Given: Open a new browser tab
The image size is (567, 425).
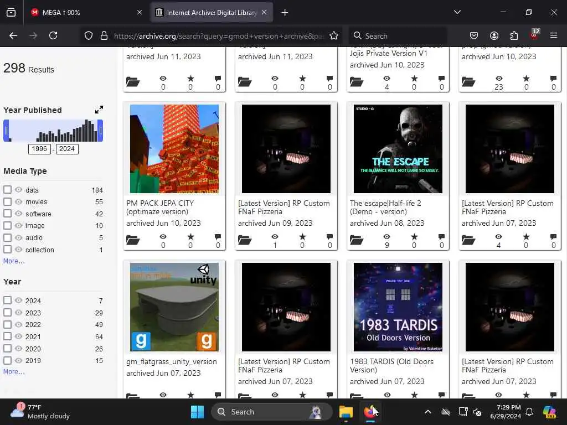Looking at the screenshot, I should click(285, 13).
